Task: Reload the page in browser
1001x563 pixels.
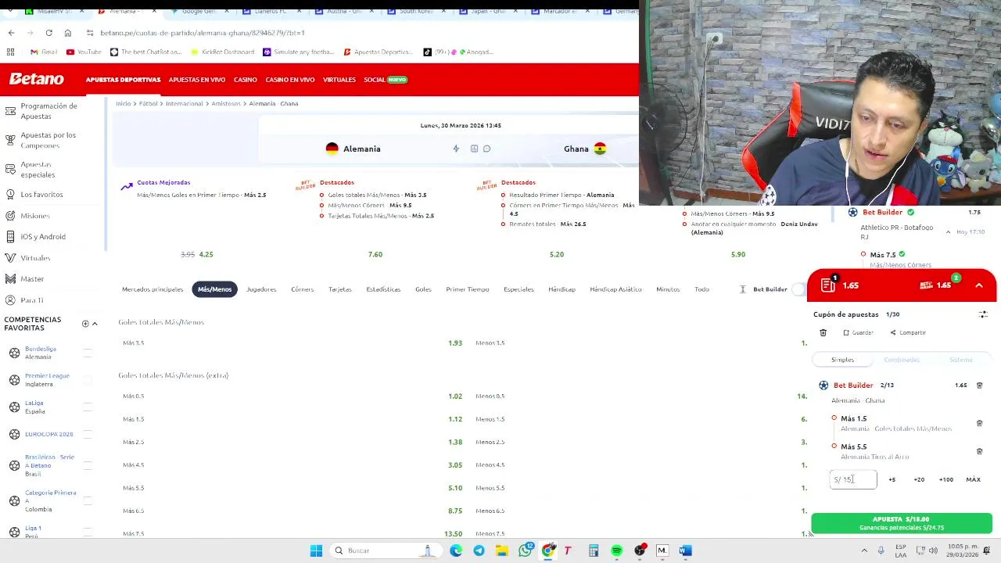Action: (48, 33)
